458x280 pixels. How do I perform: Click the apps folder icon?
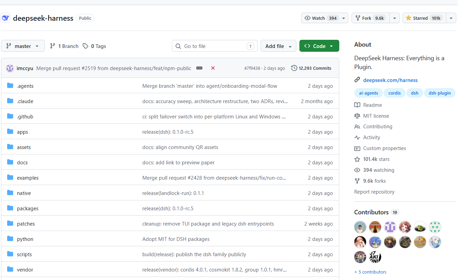tap(10, 132)
